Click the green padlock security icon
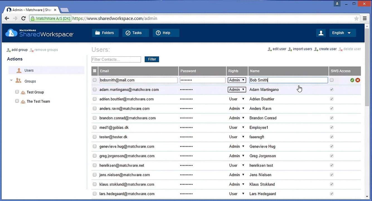 click(33, 18)
